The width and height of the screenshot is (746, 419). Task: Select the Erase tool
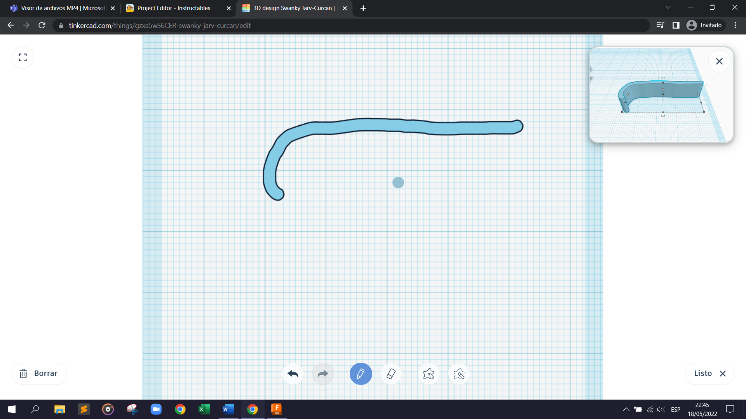(391, 374)
